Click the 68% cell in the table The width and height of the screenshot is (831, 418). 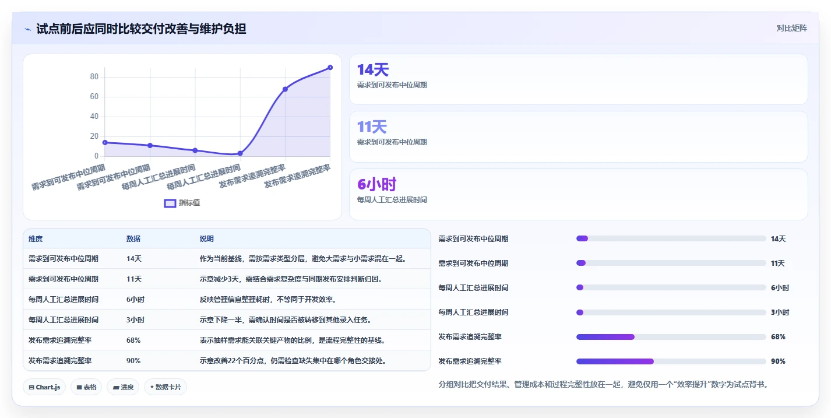(133, 340)
